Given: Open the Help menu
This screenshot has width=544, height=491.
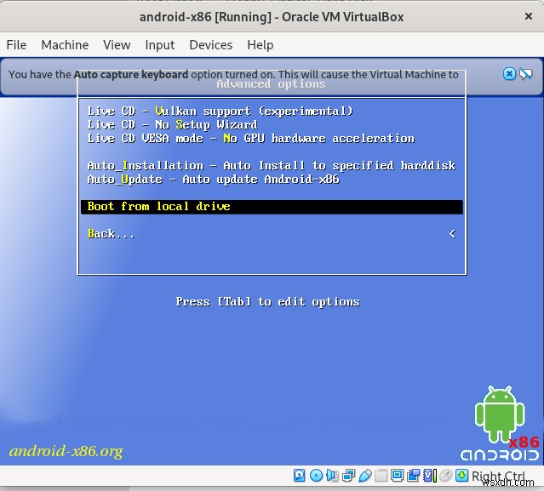Looking at the screenshot, I should (x=261, y=45).
